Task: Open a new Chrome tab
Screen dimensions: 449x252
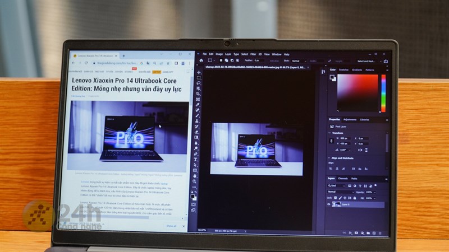Action: 123,55
